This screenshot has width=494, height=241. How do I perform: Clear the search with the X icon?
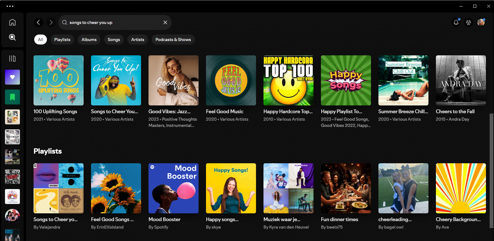pos(165,22)
